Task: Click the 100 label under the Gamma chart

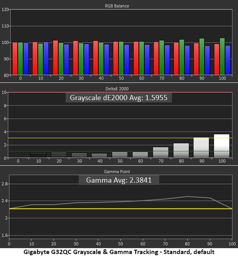Action: coord(232,244)
